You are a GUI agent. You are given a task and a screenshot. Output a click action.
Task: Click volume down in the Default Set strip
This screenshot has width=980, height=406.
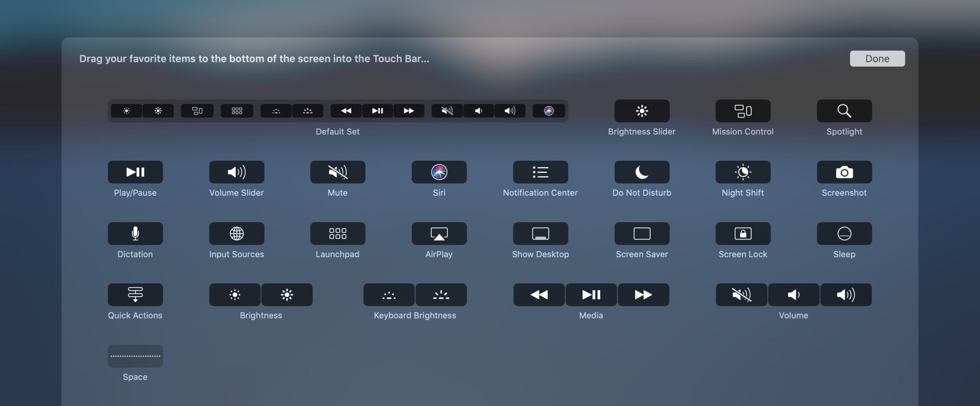click(479, 111)
